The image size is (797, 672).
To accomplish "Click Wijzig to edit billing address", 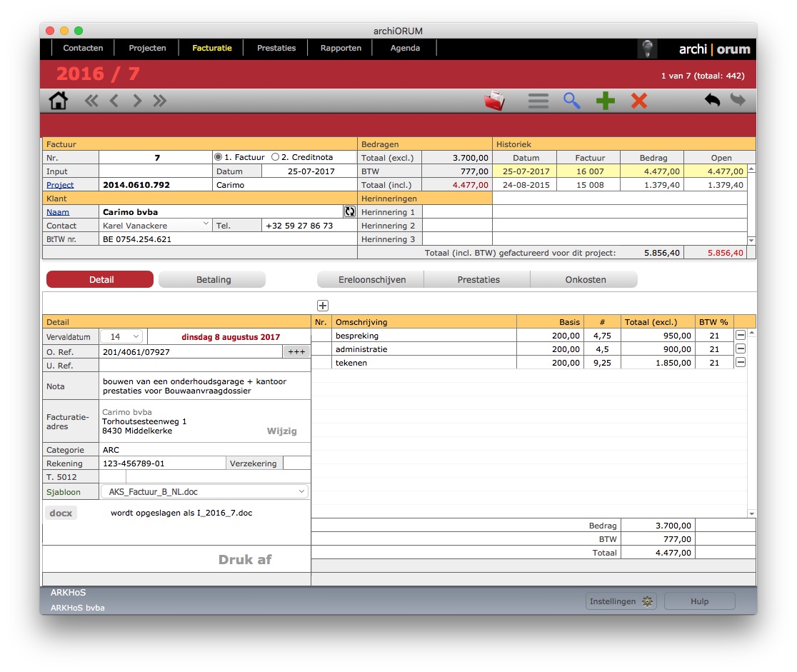I will pos(281,431).
